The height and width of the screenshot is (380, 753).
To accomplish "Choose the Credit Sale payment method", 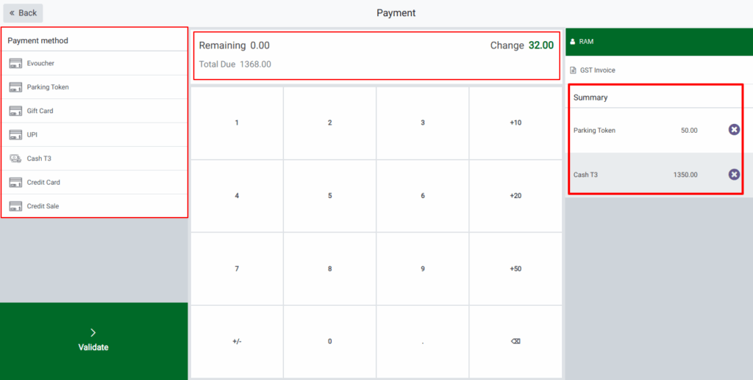I will point(94,206).
